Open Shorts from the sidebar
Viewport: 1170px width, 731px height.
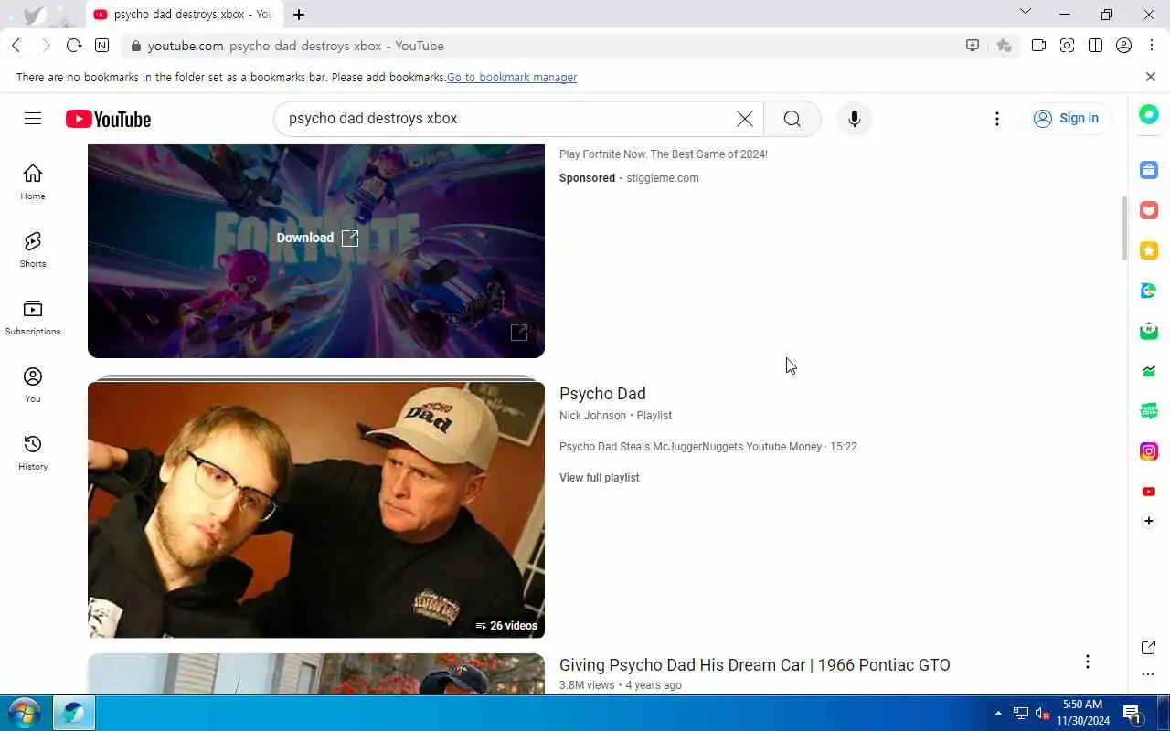point(33,249)
